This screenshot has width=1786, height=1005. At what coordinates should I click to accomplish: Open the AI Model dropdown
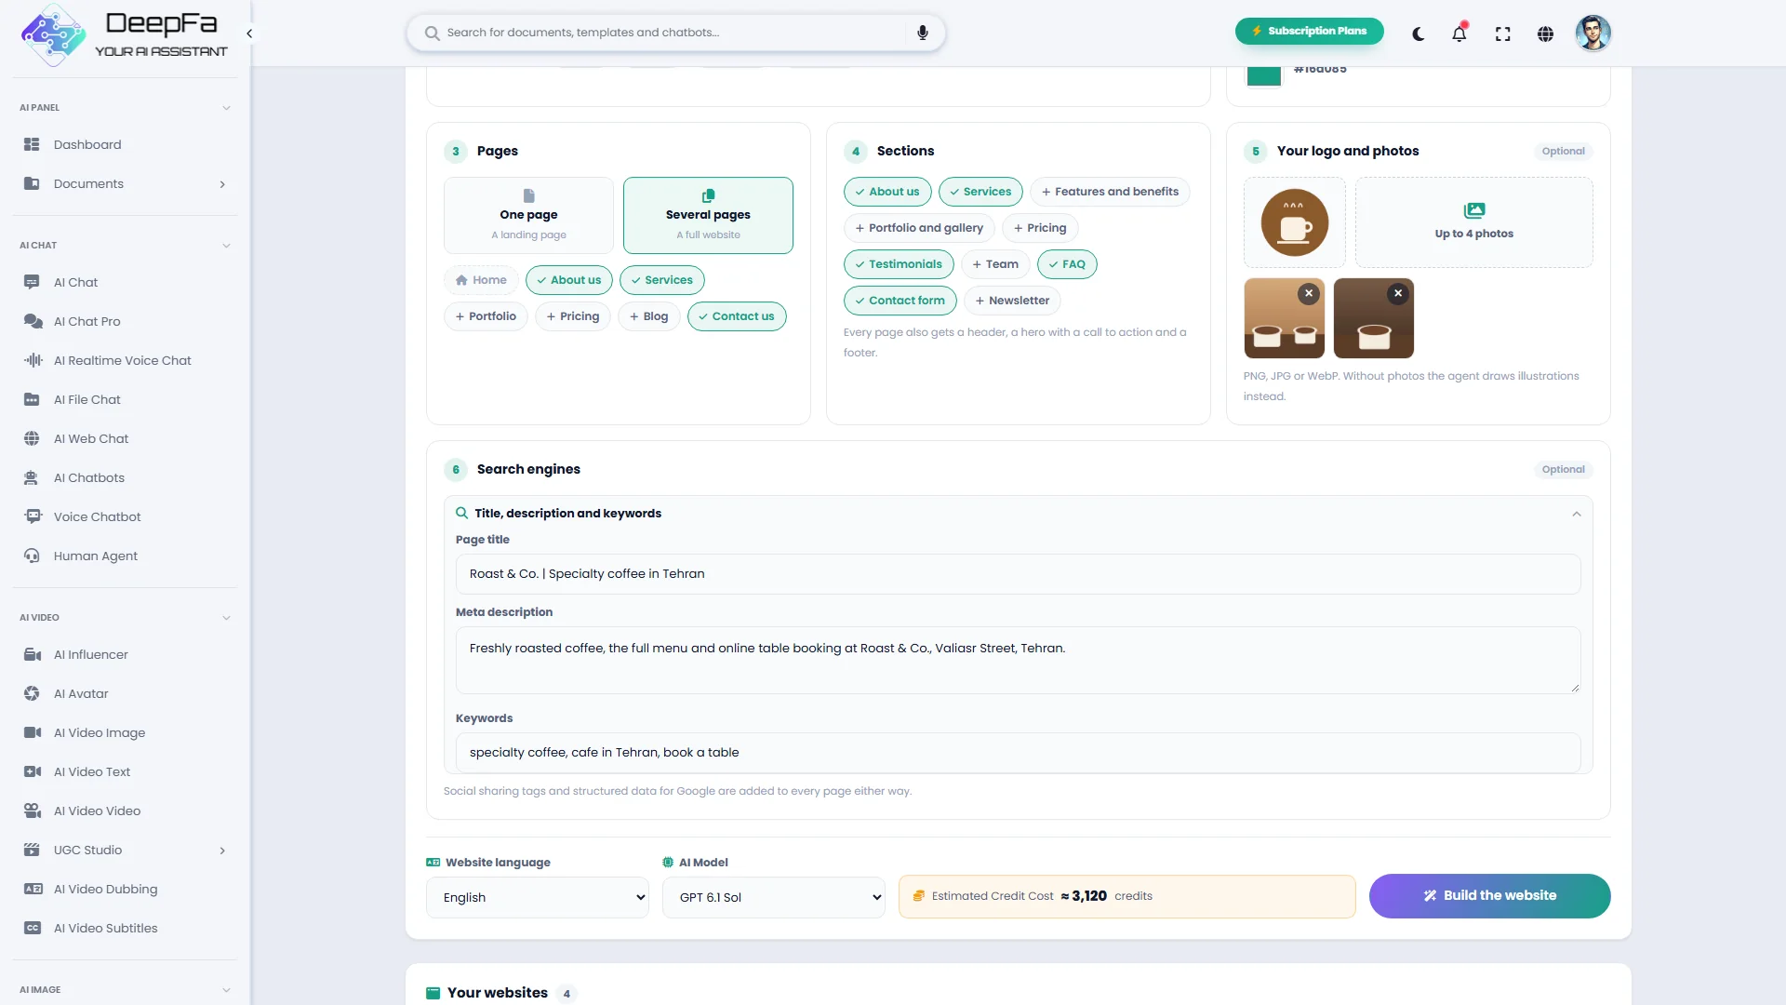coord(774,897)
